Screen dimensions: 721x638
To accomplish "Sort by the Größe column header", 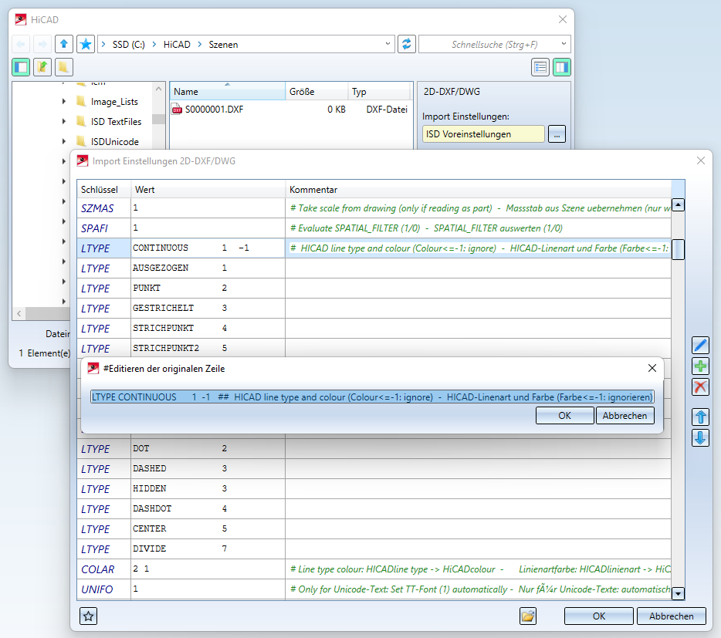I will pos(316,92).
